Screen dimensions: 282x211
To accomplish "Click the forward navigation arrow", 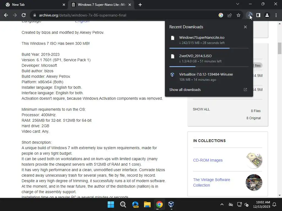I will click(x=15, y=15).
